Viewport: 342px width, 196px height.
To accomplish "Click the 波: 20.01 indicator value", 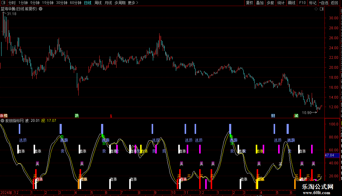I will click(x=32, y=121).
